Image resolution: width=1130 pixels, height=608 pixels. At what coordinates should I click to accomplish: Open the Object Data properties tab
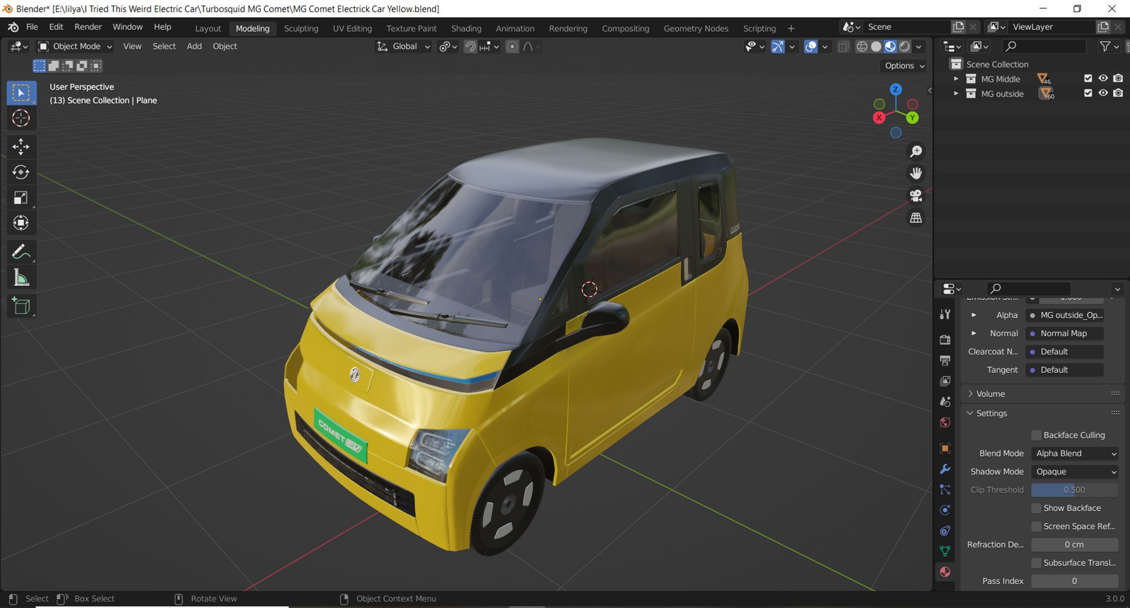945,552
